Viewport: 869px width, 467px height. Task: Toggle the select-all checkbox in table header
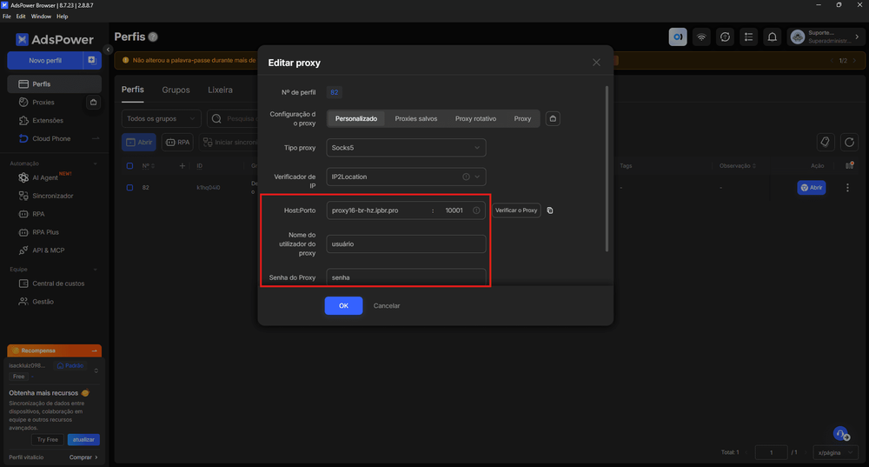(x=129, y=166)
